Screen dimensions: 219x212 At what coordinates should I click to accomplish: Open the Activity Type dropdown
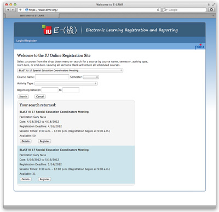pyautogui.click(x=66, y=83)
